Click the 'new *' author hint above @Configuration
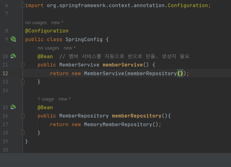Screen dimensions: 231x167 57,23
